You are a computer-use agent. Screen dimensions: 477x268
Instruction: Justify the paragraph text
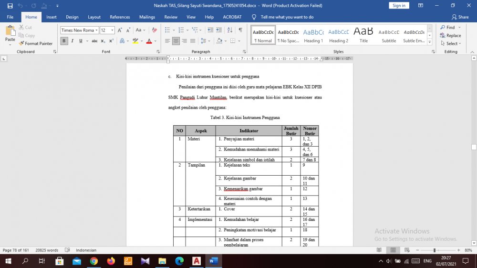[x=193, y=40]
